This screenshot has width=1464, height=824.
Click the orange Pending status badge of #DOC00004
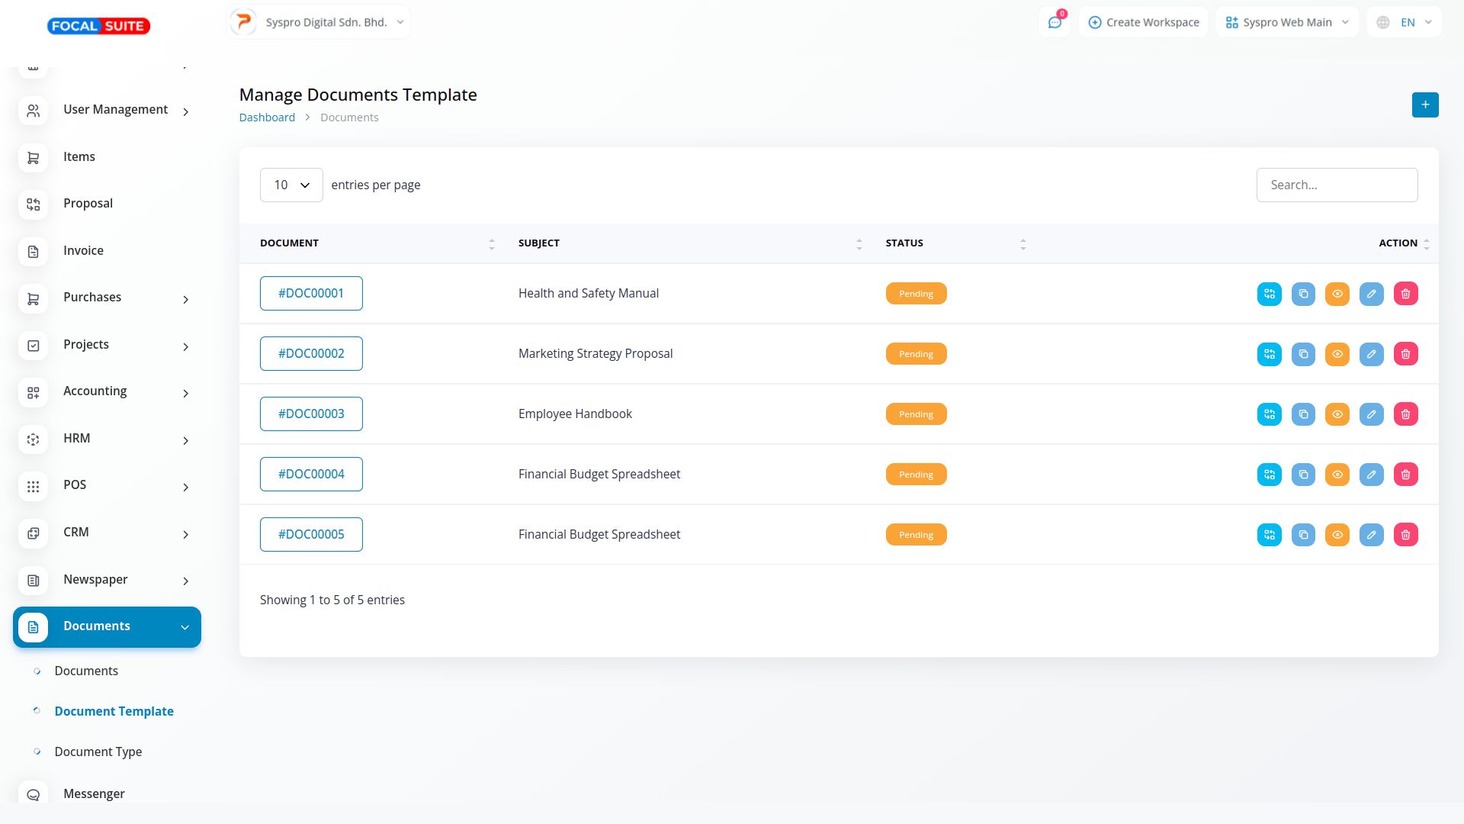(916, 475)
